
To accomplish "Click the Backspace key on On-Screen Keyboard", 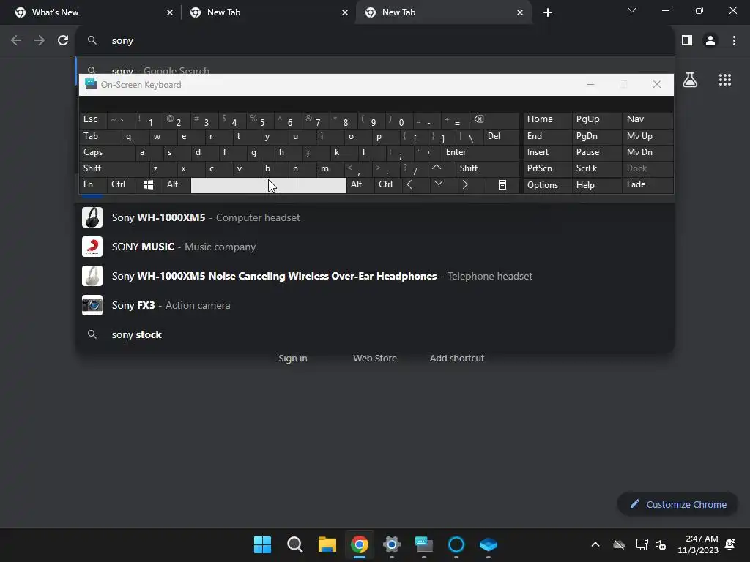I will pyautogui.click(x=494, y=119).
